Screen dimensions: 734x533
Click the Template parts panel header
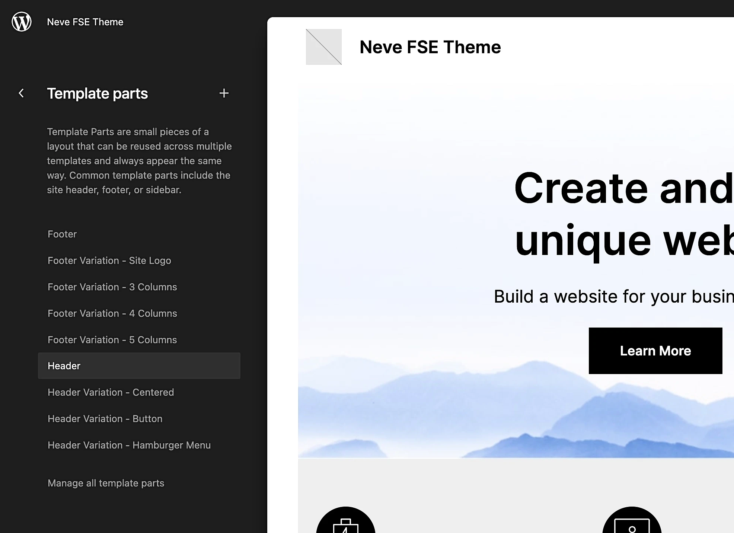click(x=98, y=93)
